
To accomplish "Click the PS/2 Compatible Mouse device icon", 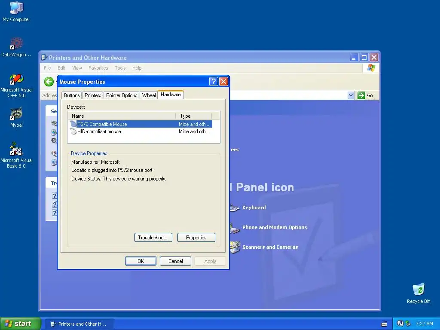I will click(73, 124).
